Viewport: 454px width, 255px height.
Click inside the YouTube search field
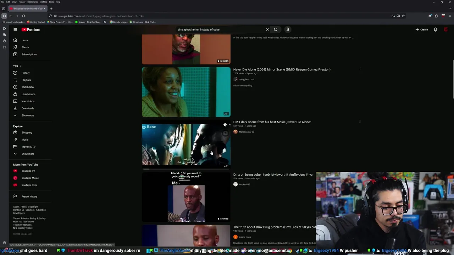click(x=220, y=30)
